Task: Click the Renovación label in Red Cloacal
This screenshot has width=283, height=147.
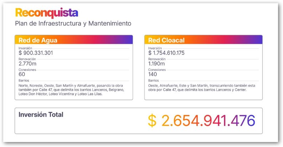Action: (157, 59)
